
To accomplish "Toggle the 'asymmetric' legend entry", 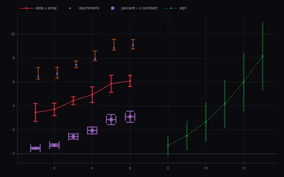I will 84,8.
